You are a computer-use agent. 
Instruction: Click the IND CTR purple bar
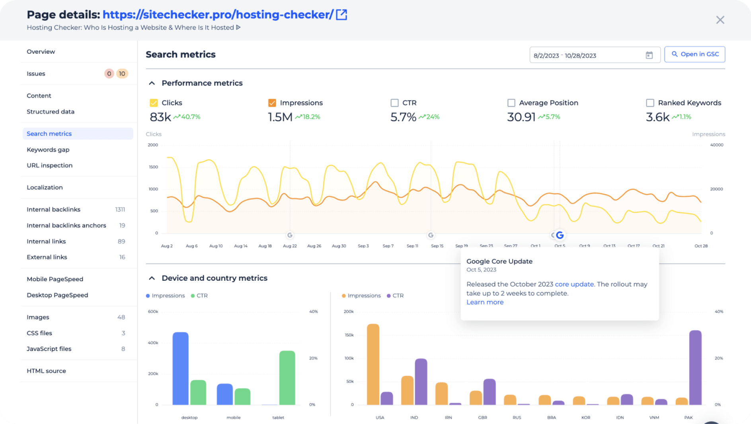click(x=421, y=382)
